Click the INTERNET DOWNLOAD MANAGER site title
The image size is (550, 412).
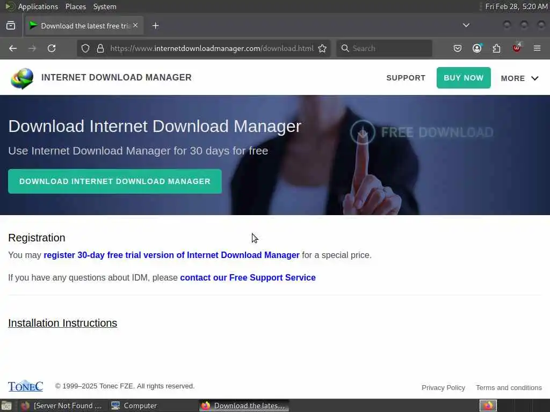117,77
